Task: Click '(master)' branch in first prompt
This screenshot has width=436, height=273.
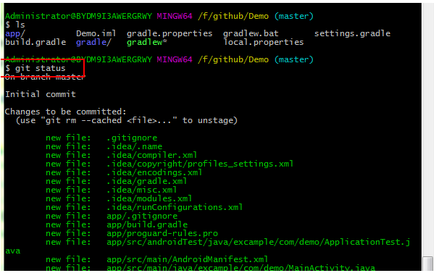Action: pyautogui.click(x=294, y=16)
